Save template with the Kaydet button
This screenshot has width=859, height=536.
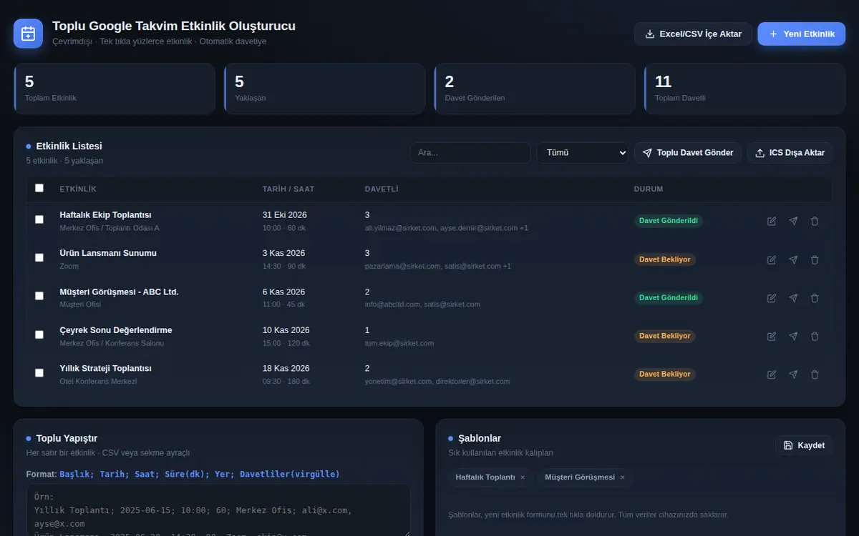click(x=804, y=445)
